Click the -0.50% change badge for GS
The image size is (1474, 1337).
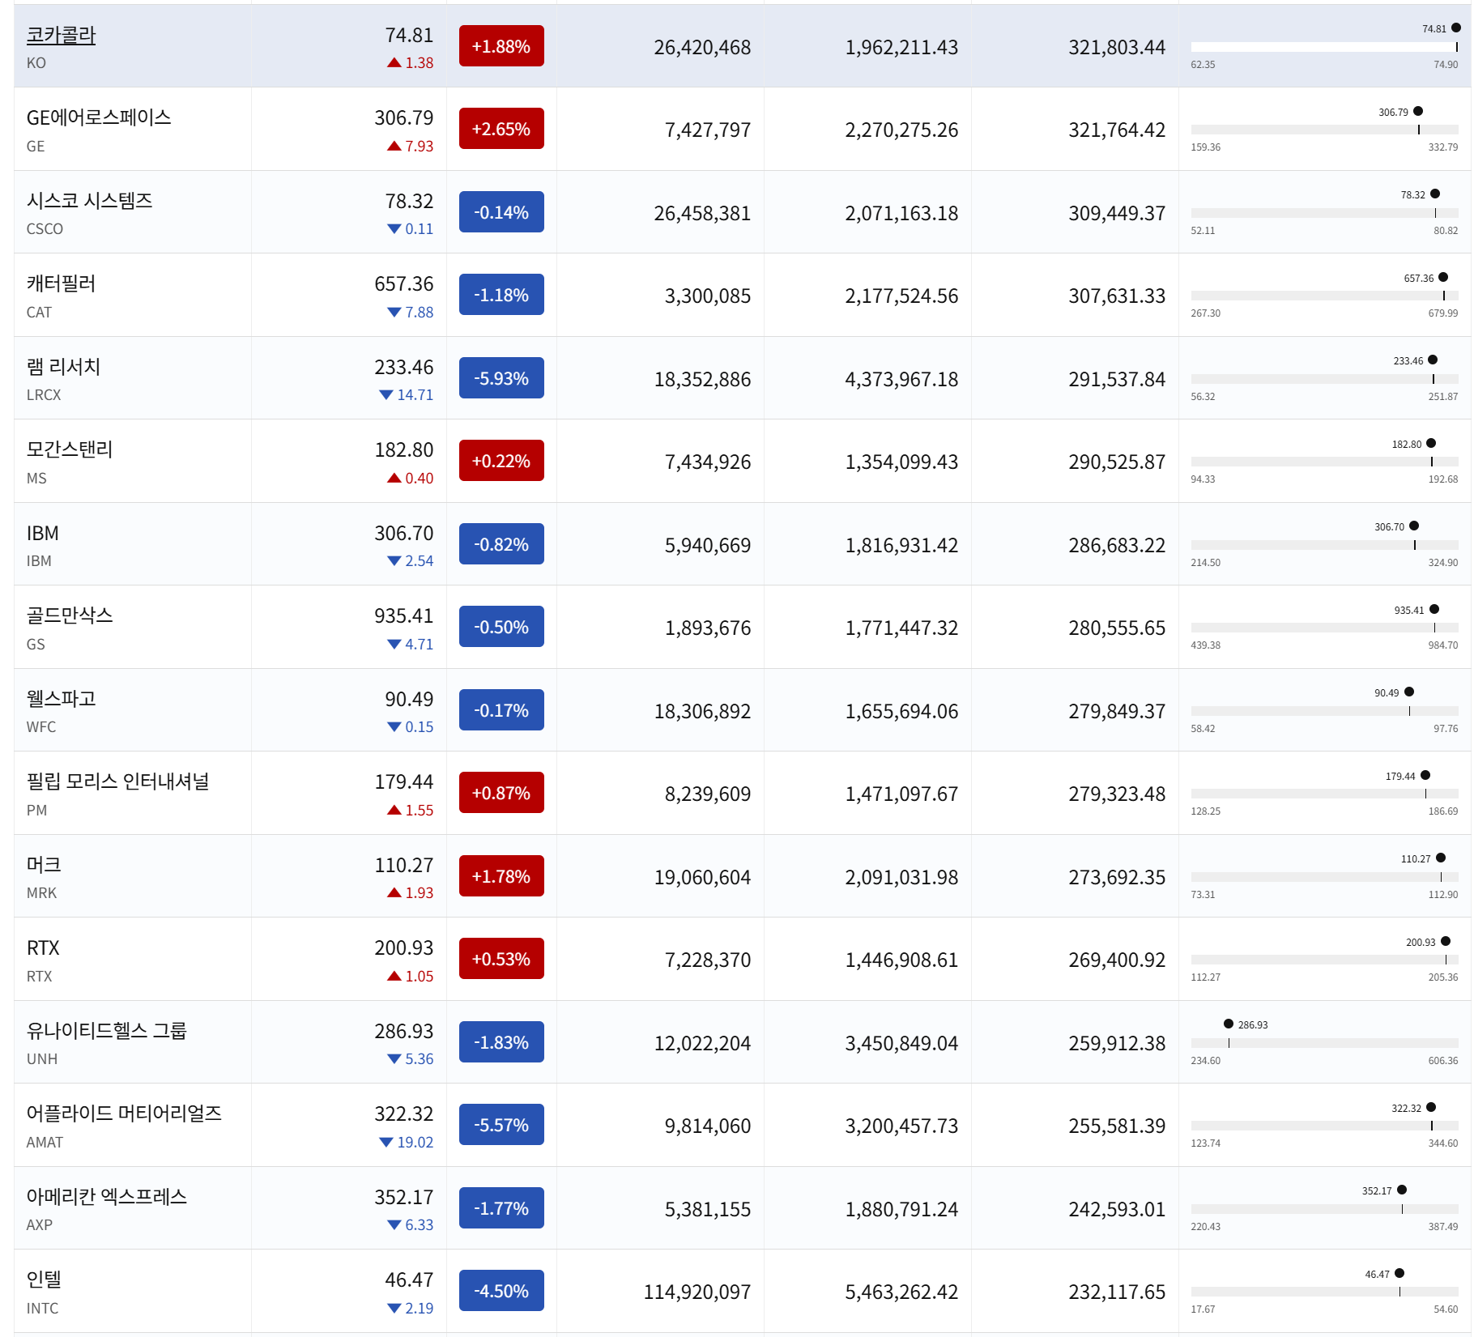[501, 627]
